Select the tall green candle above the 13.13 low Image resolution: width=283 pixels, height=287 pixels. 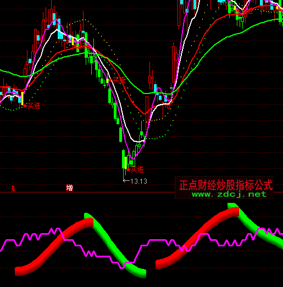(x=123, y=159)
